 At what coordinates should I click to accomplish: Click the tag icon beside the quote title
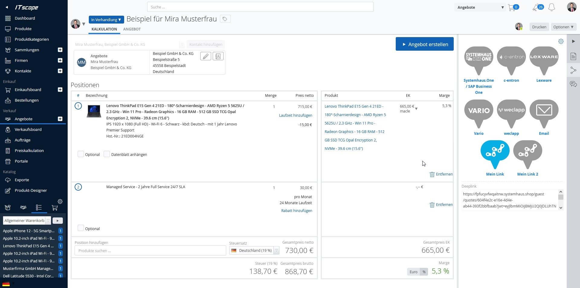pos(225,19)
